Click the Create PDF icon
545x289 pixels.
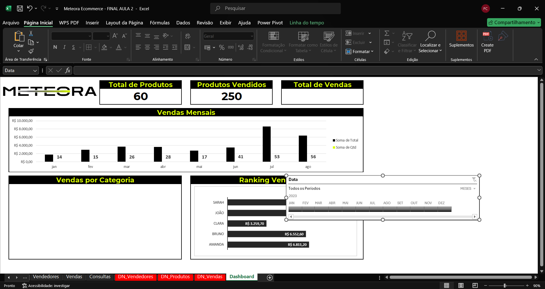pos(487,36)
